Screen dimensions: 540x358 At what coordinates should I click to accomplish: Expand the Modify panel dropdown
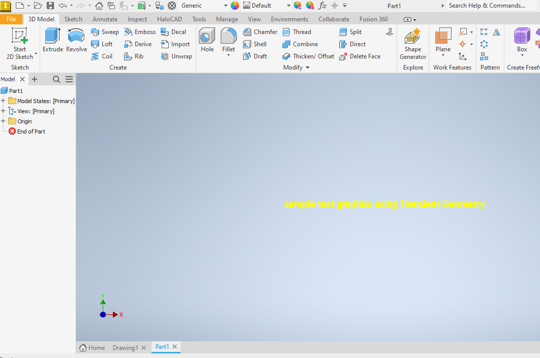pos(307,67)
